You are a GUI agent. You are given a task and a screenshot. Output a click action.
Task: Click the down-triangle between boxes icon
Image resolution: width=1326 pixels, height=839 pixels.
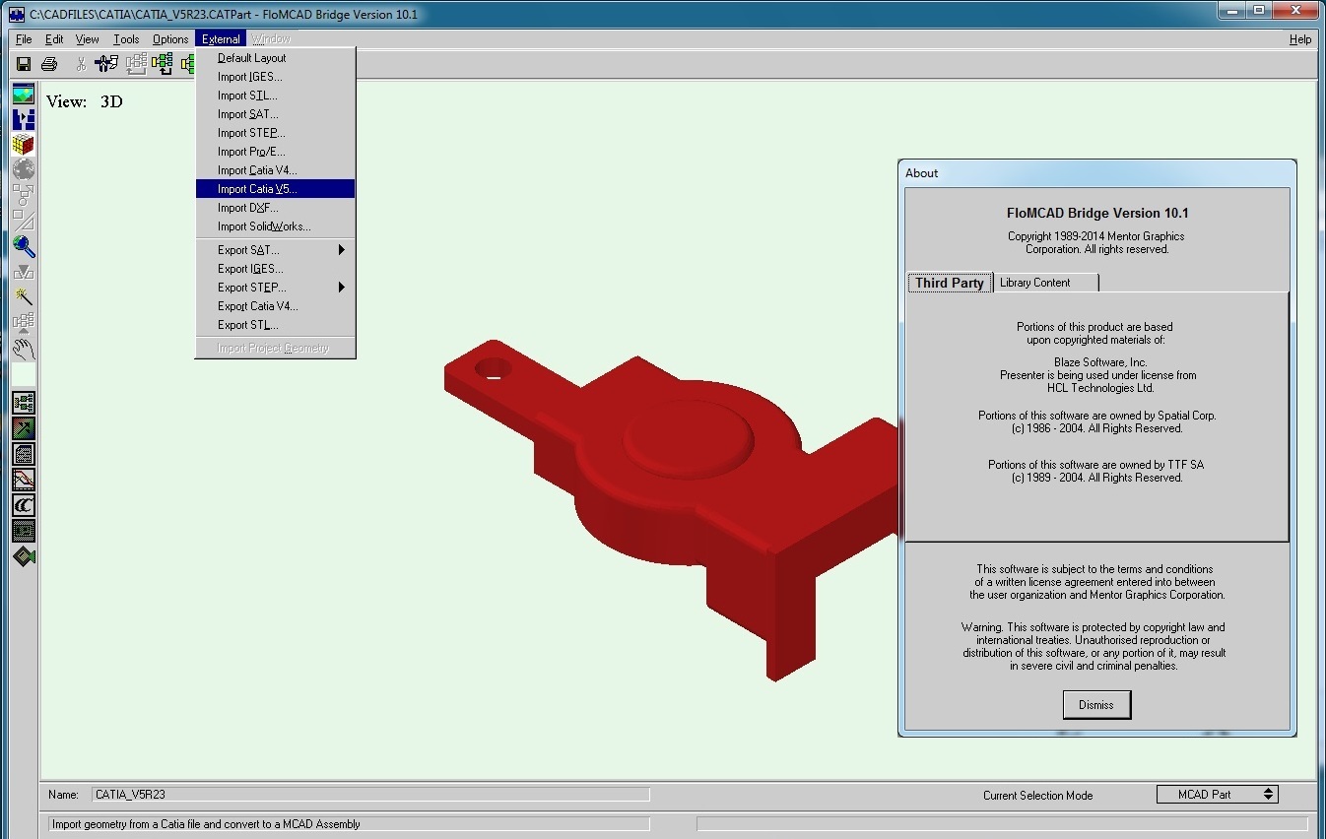[x=24, y=272]
